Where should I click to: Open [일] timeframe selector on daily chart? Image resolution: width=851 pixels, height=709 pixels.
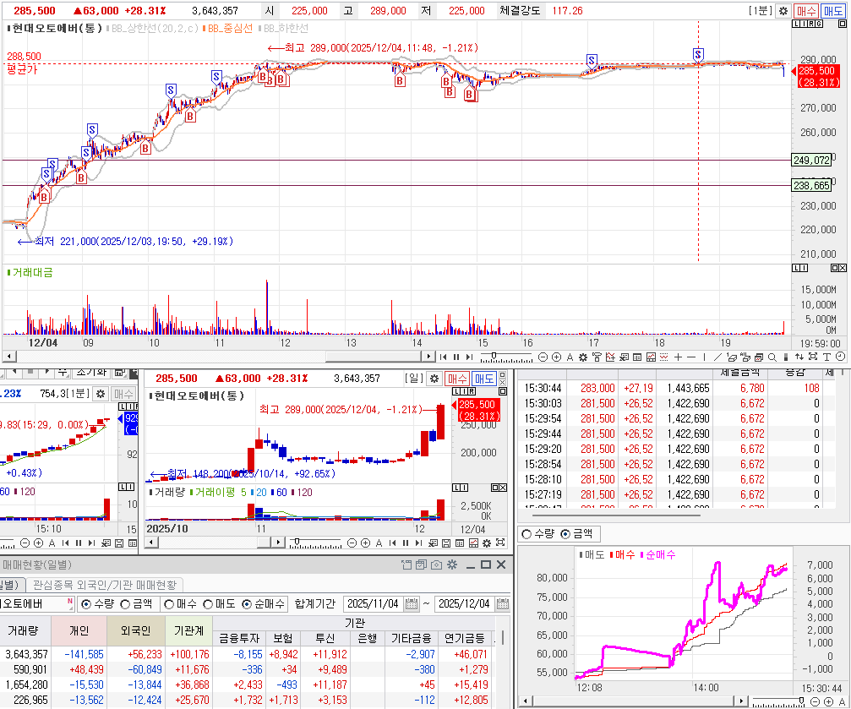click(413, 379)
